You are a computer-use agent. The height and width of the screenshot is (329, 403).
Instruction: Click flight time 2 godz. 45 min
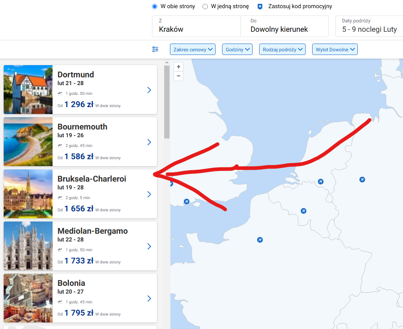click(79, 146)
